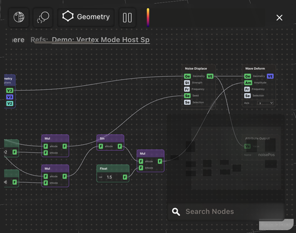Select the Attribute Output node title
Image resolution: width=296 pixels, height=233 pixels.
(x=257, y=138)
